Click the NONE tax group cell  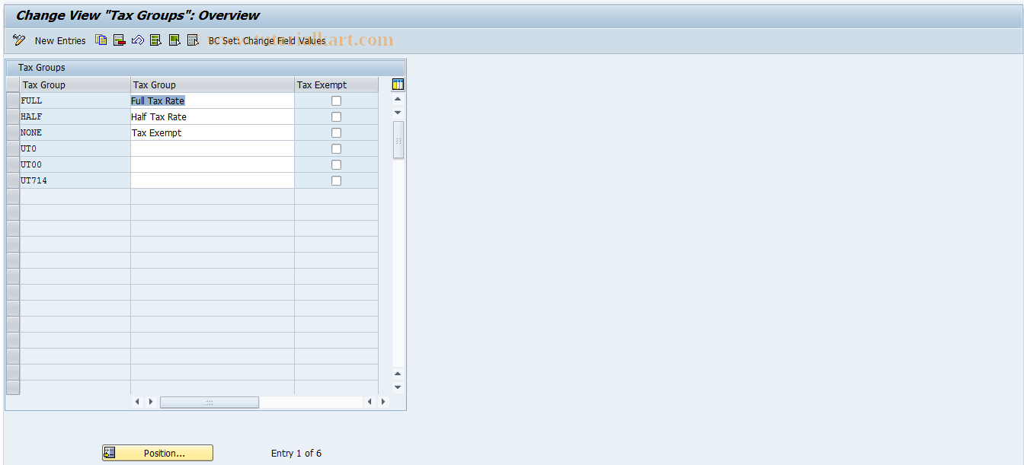tap(75, 132)
